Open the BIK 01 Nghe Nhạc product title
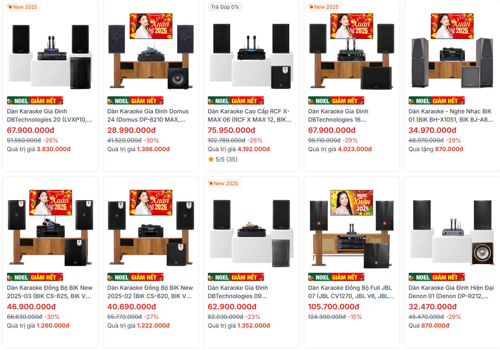Viewport: 500px width, 350px height. [x=450, y=115]
